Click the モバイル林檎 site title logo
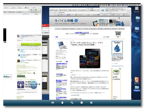The height and width of the screenshot is (109, 144). click(67, 21)
